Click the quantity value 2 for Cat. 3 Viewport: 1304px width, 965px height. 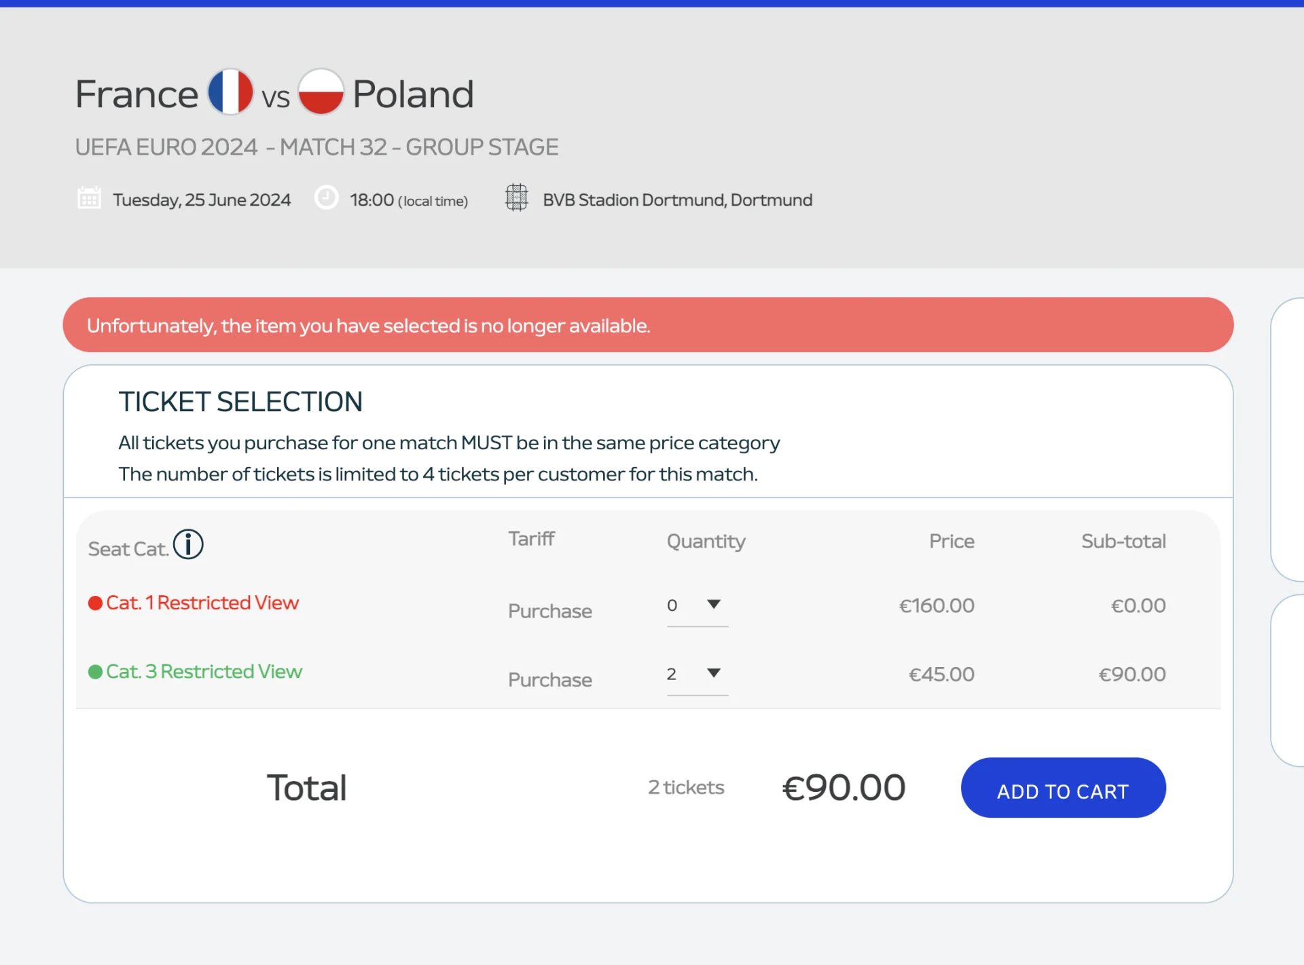pos(672,674)
